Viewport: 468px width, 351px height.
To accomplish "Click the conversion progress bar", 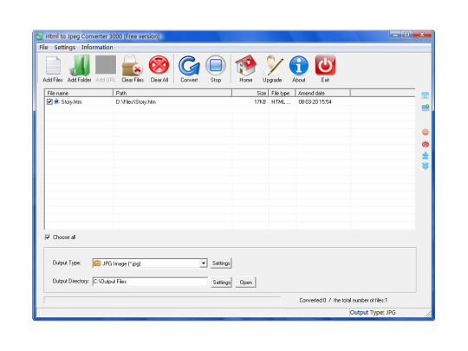I will point(162,300).
